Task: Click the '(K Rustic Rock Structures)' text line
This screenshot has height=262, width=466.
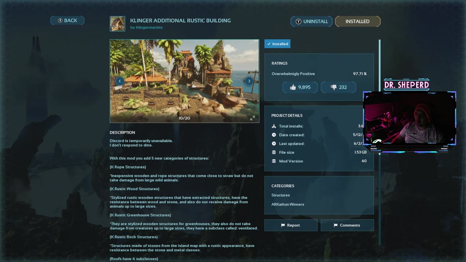Action: (x=134, y=237)
